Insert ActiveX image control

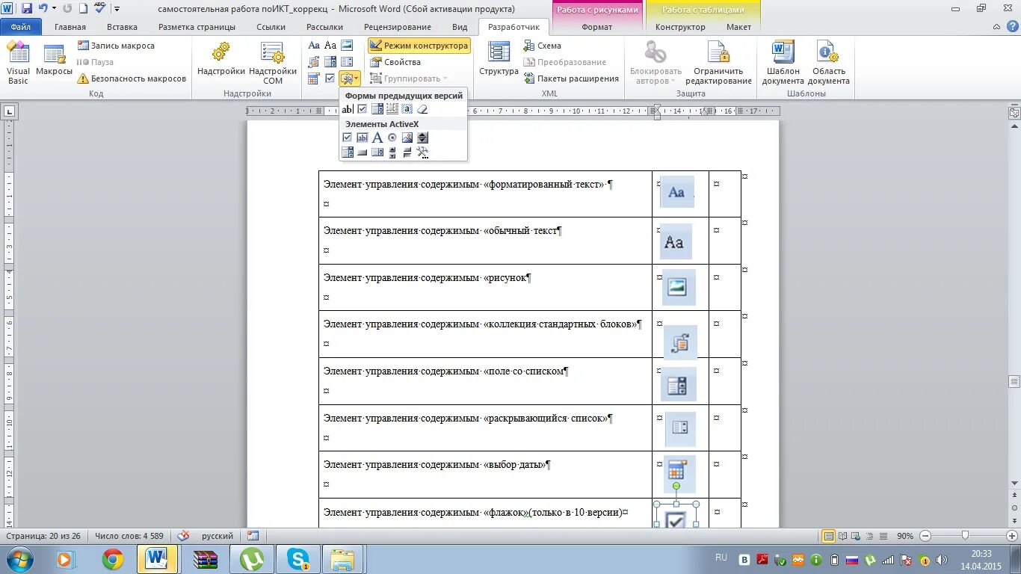coord(407,138)
